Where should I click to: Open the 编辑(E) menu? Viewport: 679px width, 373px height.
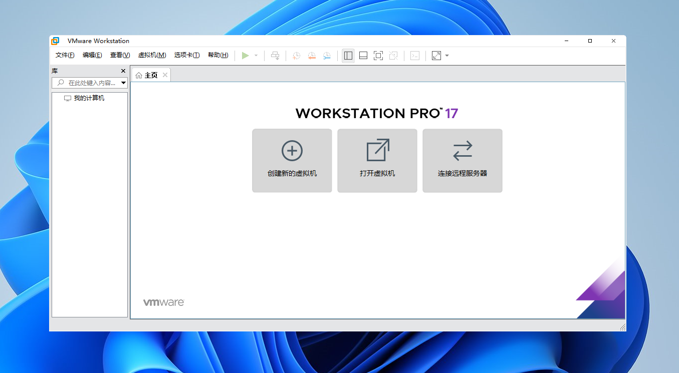[92, 55]
